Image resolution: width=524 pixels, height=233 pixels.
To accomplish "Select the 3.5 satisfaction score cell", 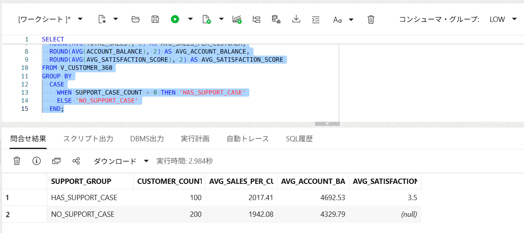I will [385, 198].
